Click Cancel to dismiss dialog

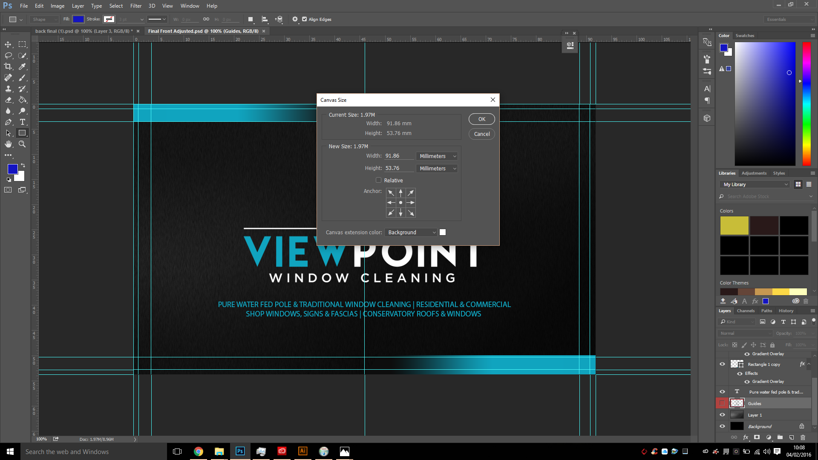point(481,134)
